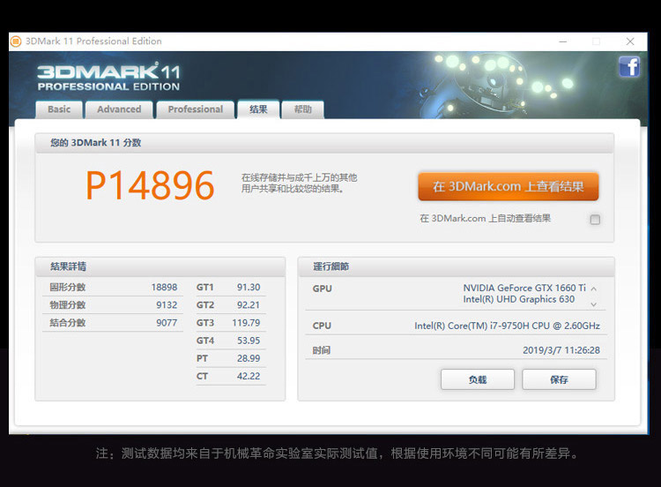The image size is (661, 487).
Task: Click the 结果詳情 panel header
Action: pos(160,266)
